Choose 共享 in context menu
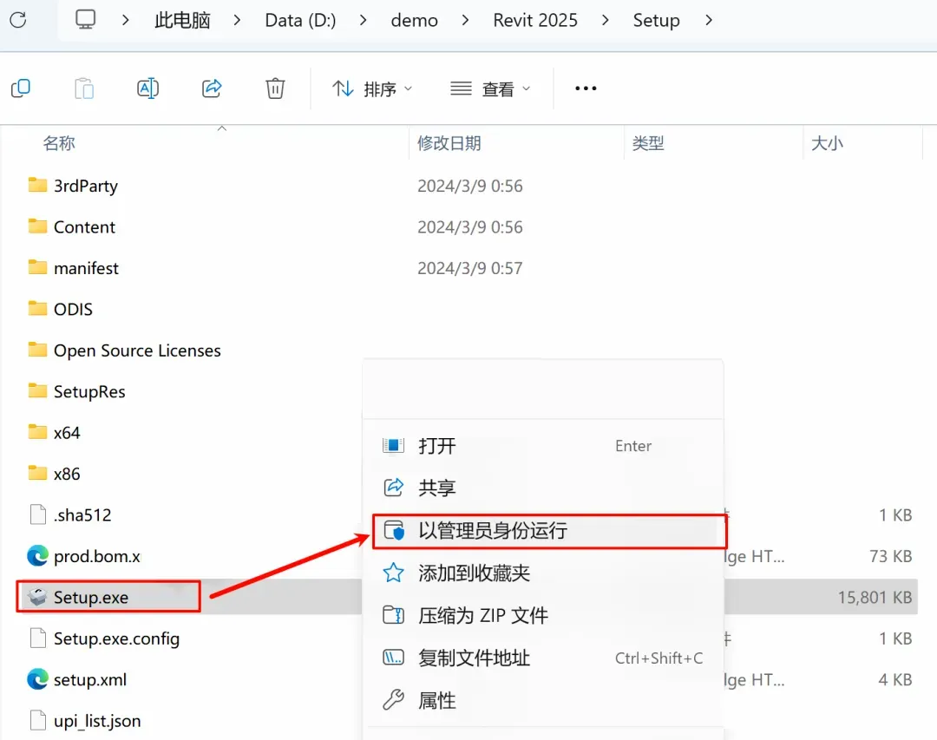The height and width of the screenshot is (740, 937). click(543, 488)
